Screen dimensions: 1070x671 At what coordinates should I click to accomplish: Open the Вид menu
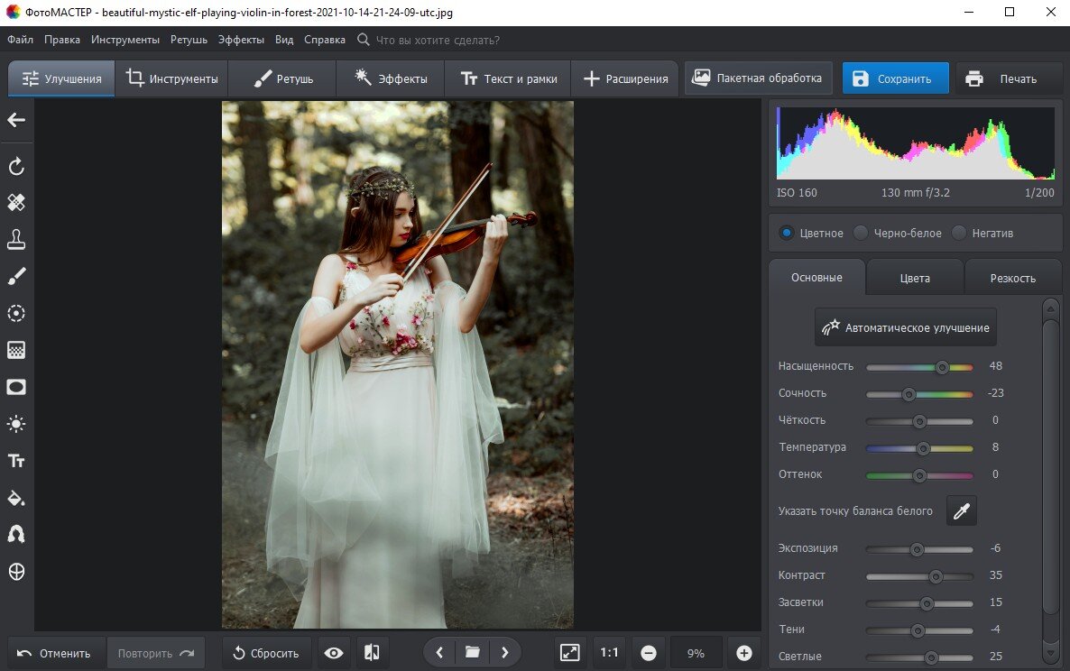(284, 40)
